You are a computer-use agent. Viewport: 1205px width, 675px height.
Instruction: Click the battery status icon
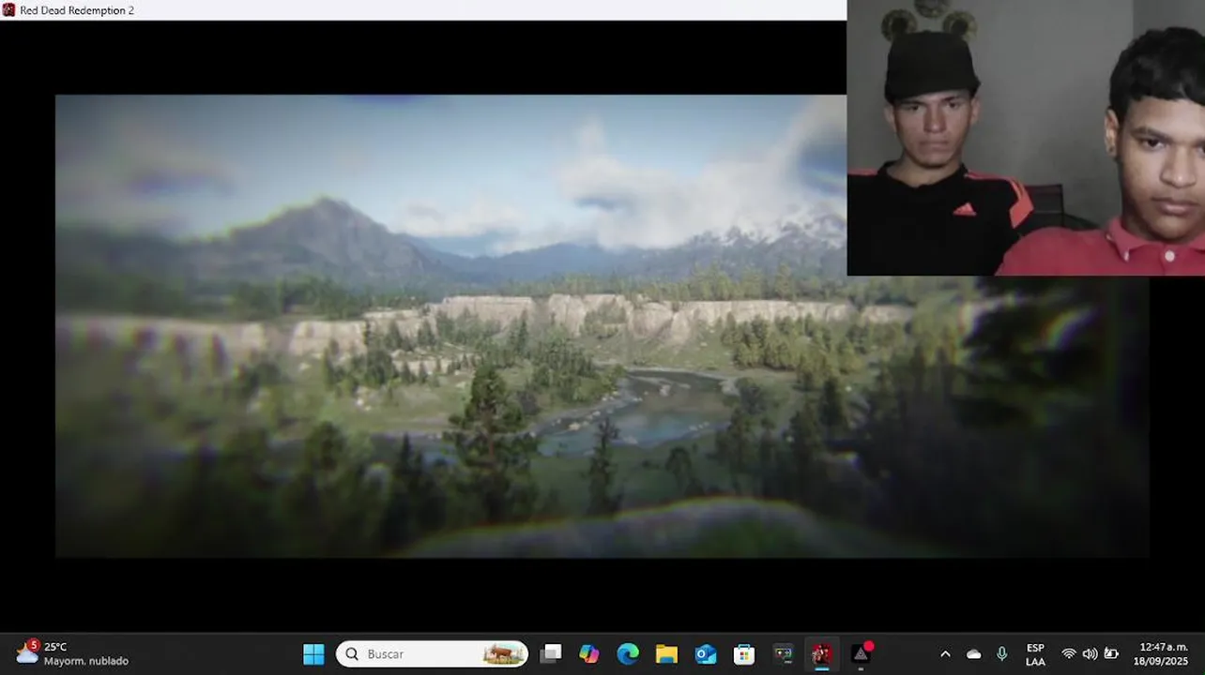[x=1111, y=653]
